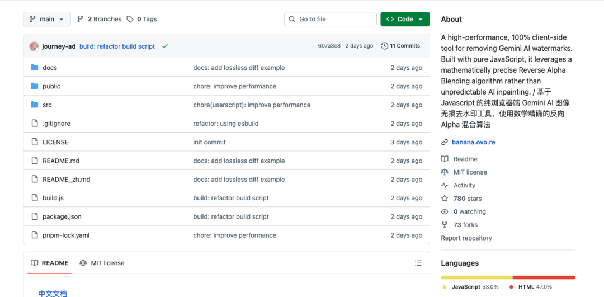Open the README.md file
Viewport: 604px width, 297px height.
click(x=61, y=161)
